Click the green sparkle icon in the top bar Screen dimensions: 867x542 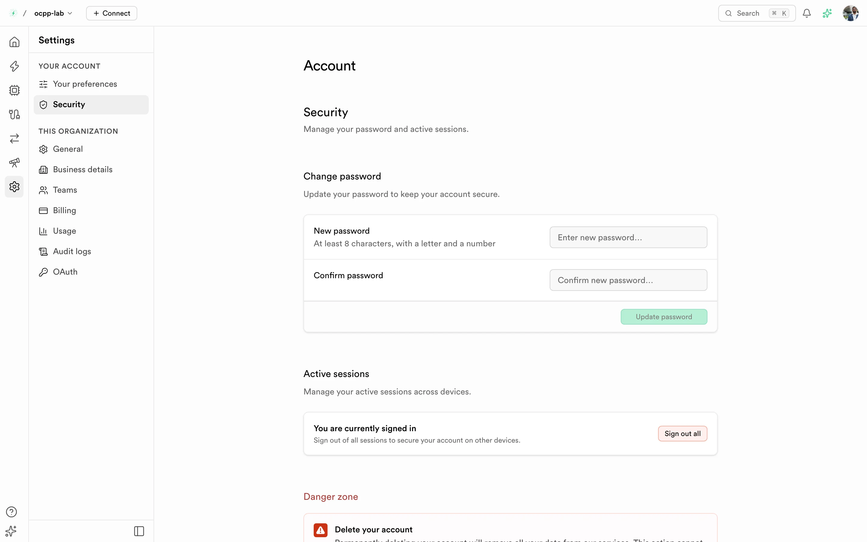click(827, 13)
